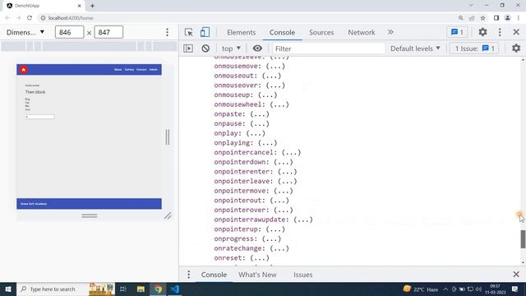Open File Explorer from the taskbar
This screenshot has width=526, height=296.
point(141,289)
